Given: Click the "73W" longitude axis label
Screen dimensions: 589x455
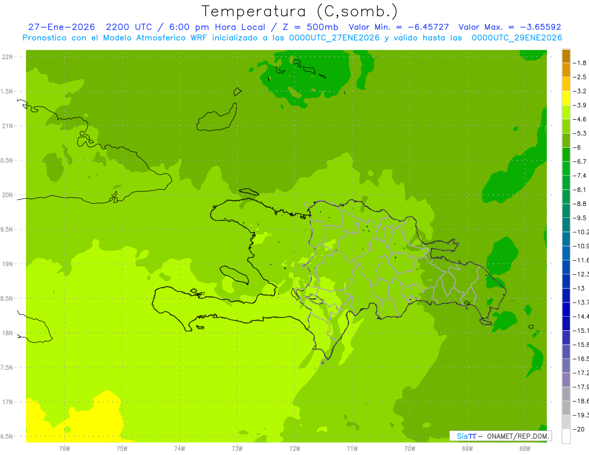Looking at the screenshot, I should [237, 448].
